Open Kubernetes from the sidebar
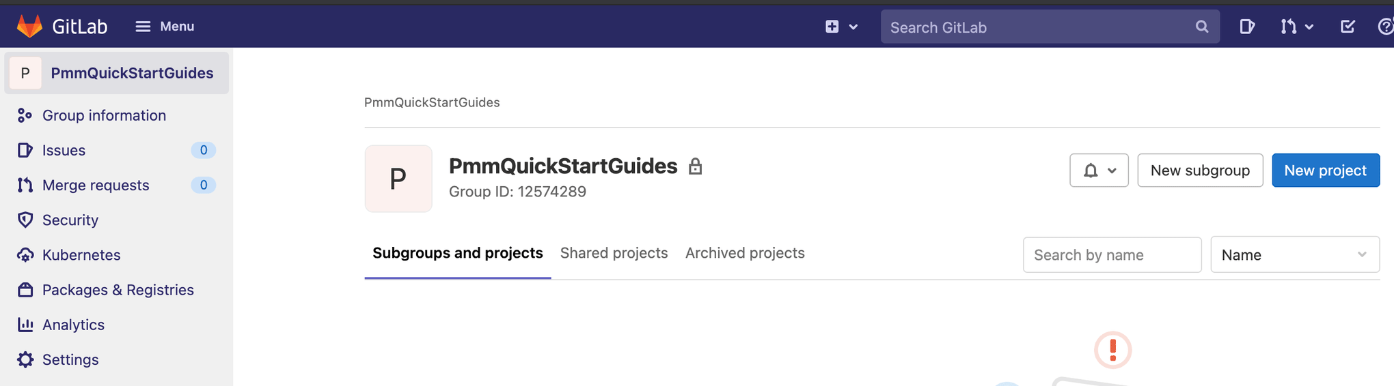The height and width of the screenshot is (386, 1394). click(x=81, y=255)
